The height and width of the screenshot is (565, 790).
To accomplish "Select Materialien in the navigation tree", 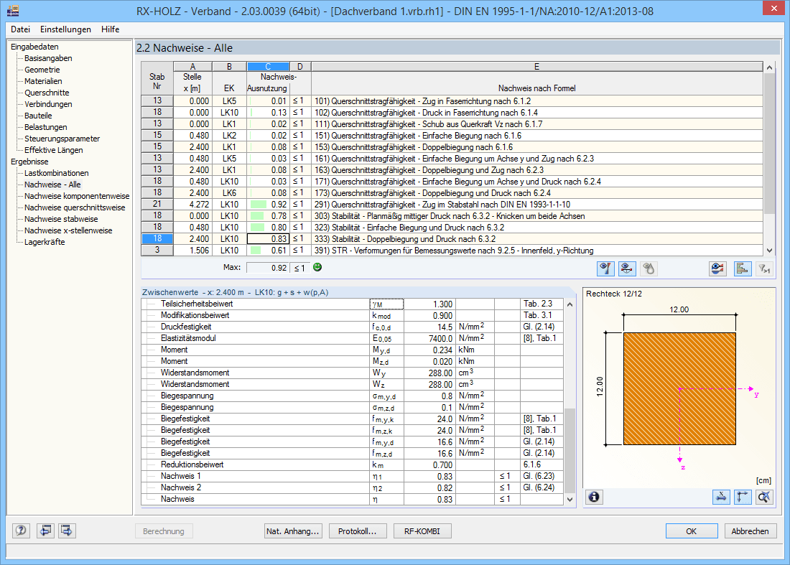I will pyautogui.click(x=43, y=81).
